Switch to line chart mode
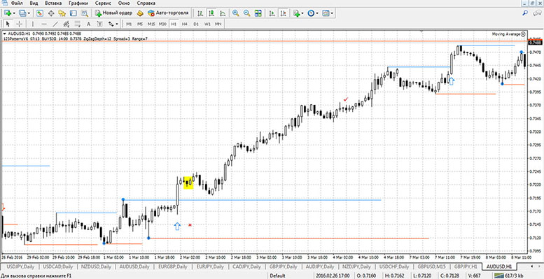Viewport: 544px width, 279px height. pos(223,13)
